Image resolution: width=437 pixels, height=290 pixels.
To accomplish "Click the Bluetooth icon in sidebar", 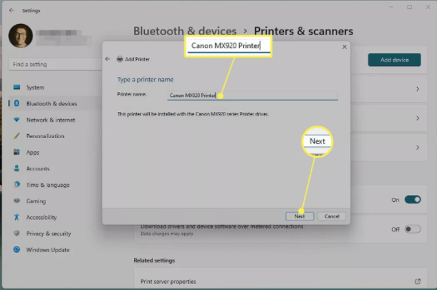I will (x=16, y=104).
